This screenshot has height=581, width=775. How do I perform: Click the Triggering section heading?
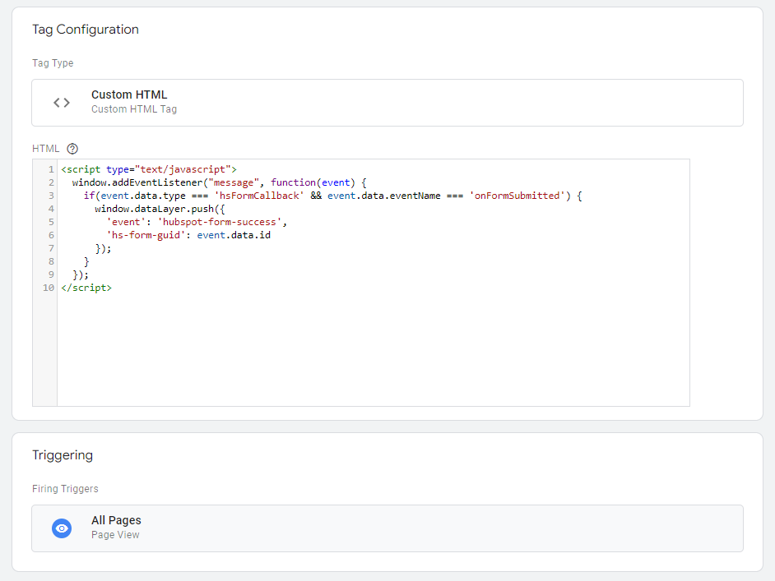(x=63, y=455)
